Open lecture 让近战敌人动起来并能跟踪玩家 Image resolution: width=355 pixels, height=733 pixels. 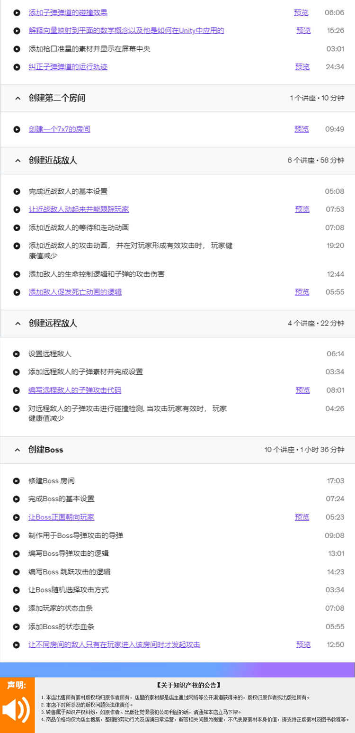(x=79, y=209)
